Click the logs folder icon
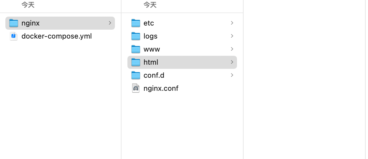Image resolution: width=368 pixels, height=159 pixels. click(x=136, y=36)
